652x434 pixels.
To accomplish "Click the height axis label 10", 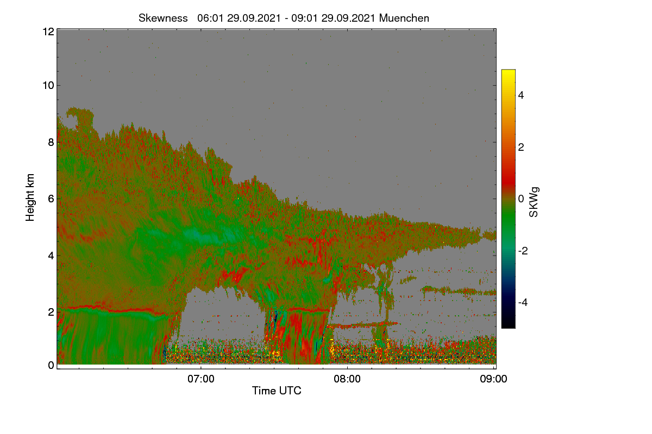I will [x=47, y=85].
